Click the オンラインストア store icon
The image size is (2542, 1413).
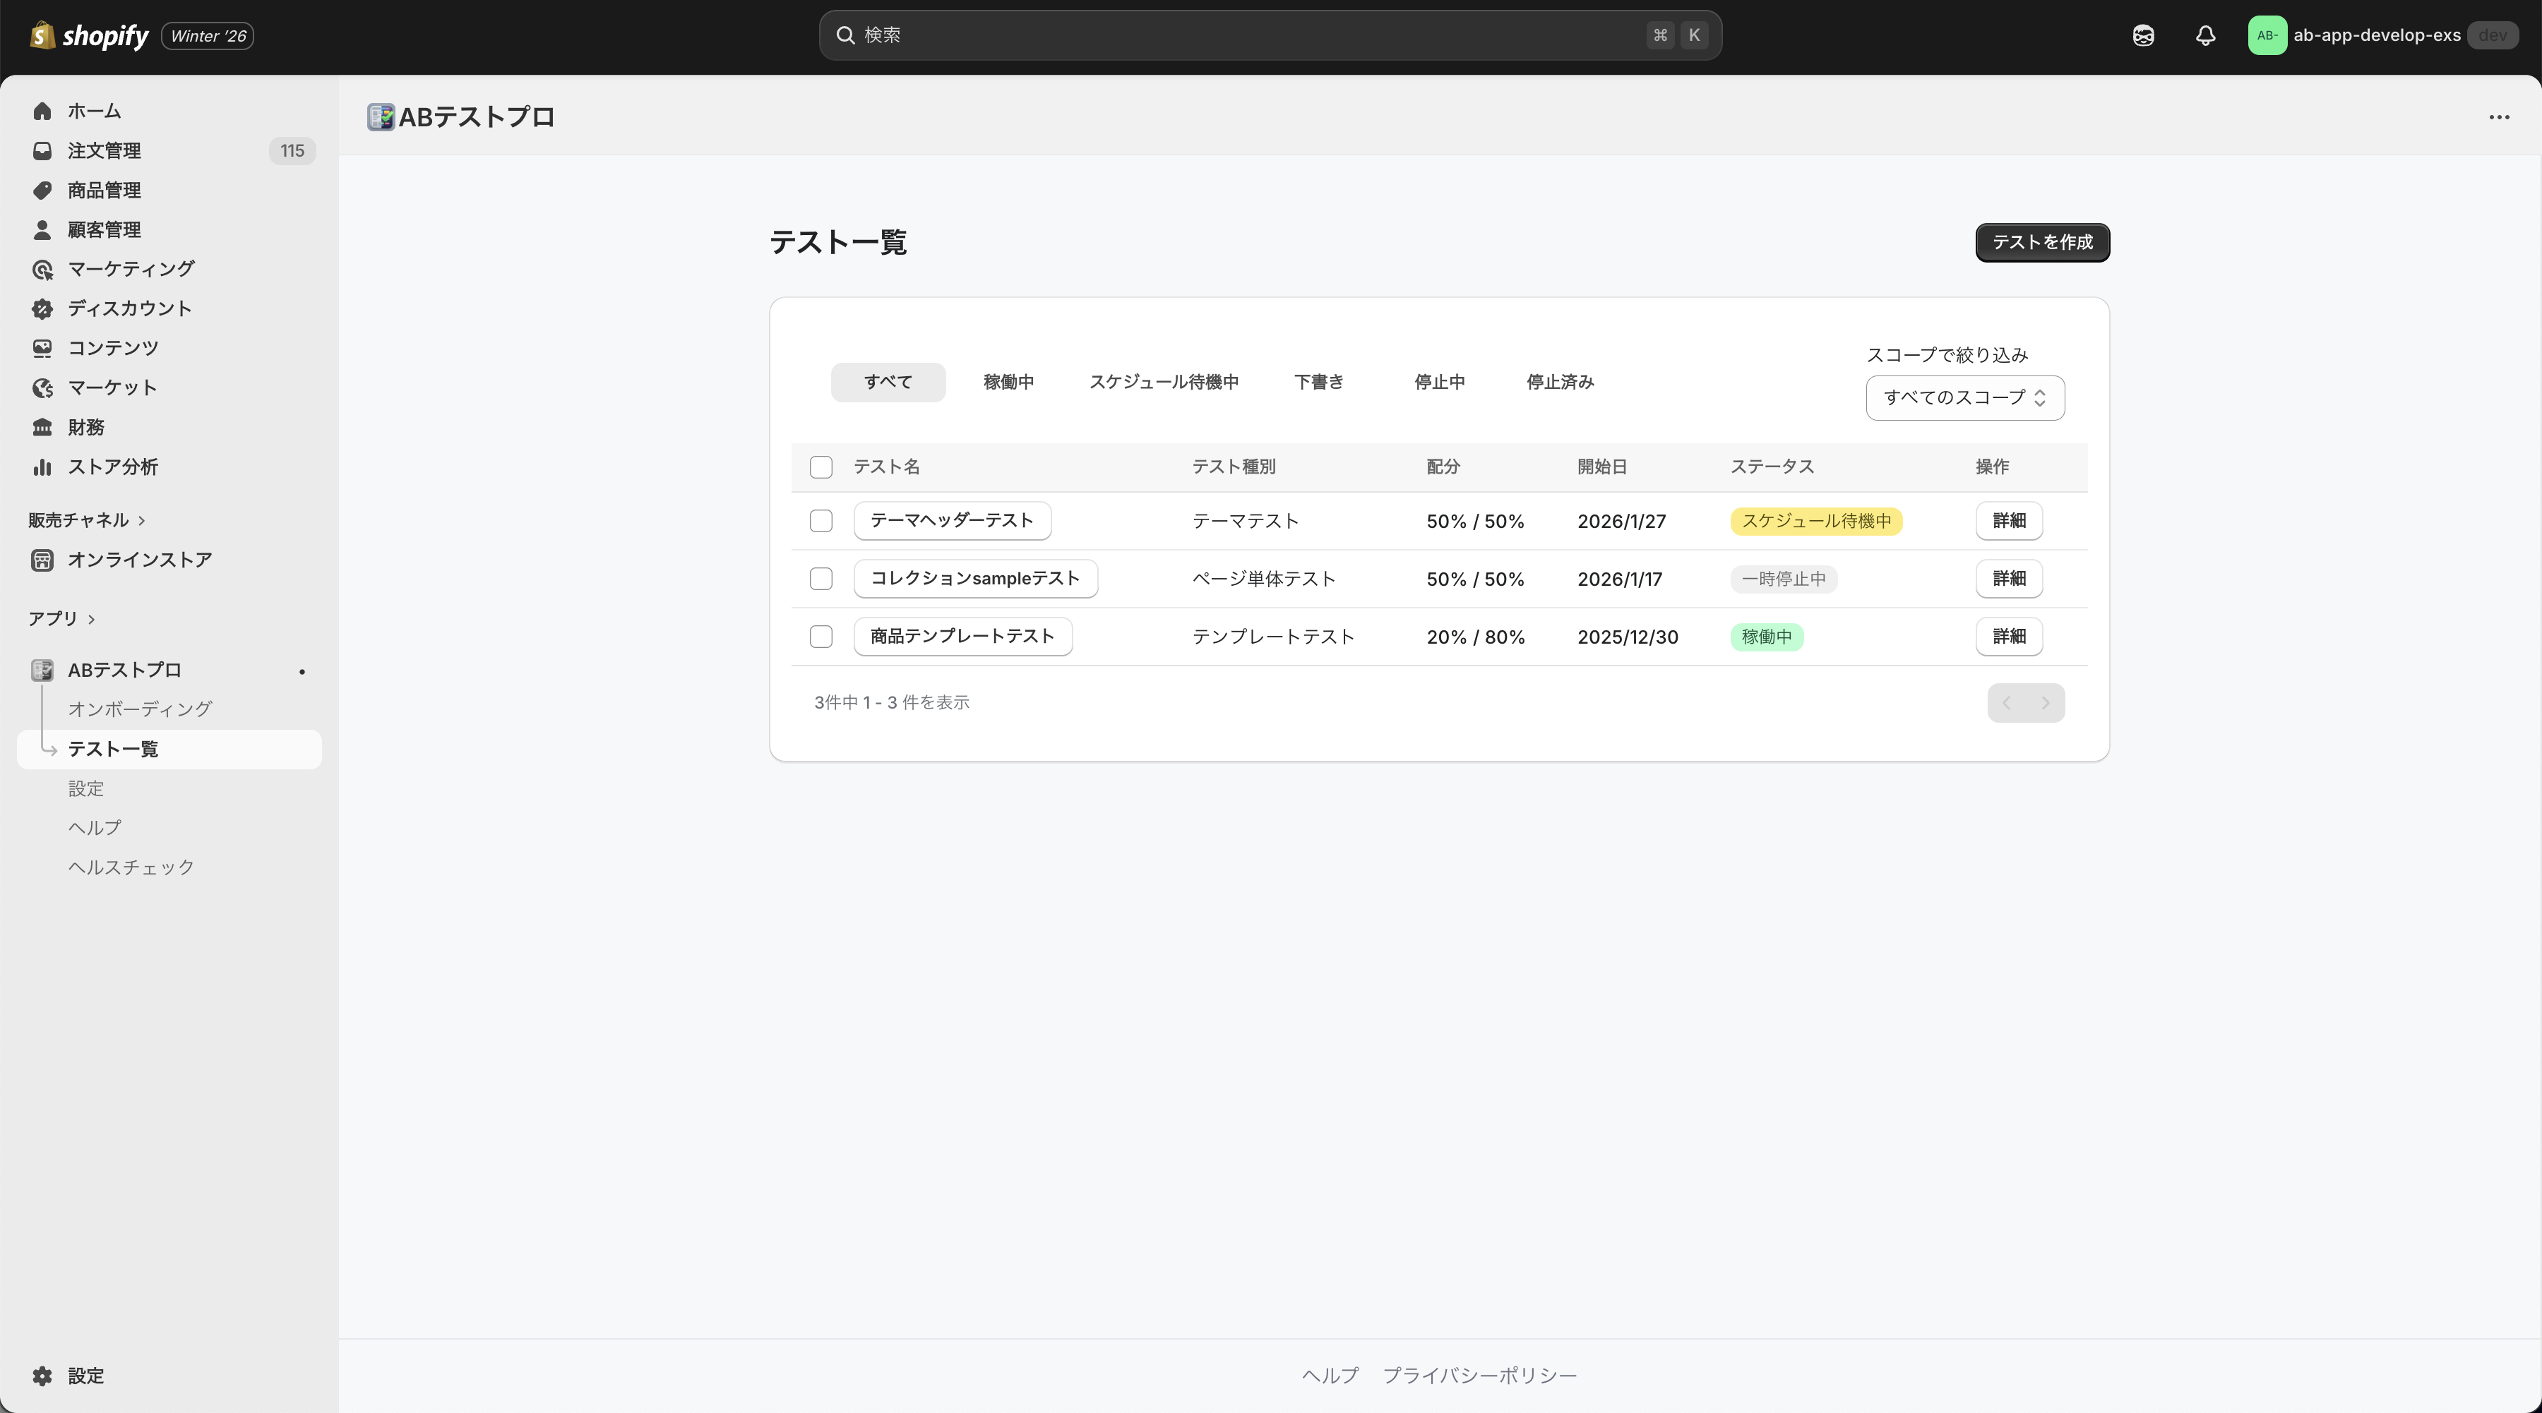click(x=42, y=560)
